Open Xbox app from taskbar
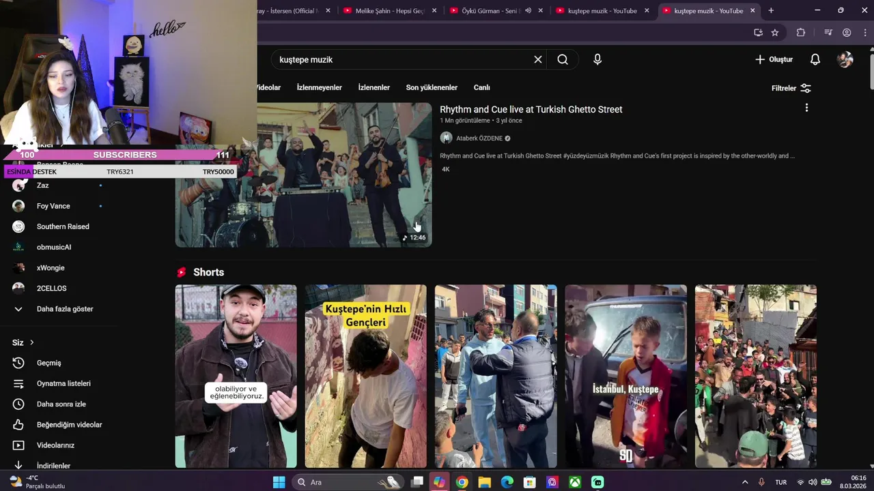874x491 pixels. pyautogui.click(x=576, y=482)
